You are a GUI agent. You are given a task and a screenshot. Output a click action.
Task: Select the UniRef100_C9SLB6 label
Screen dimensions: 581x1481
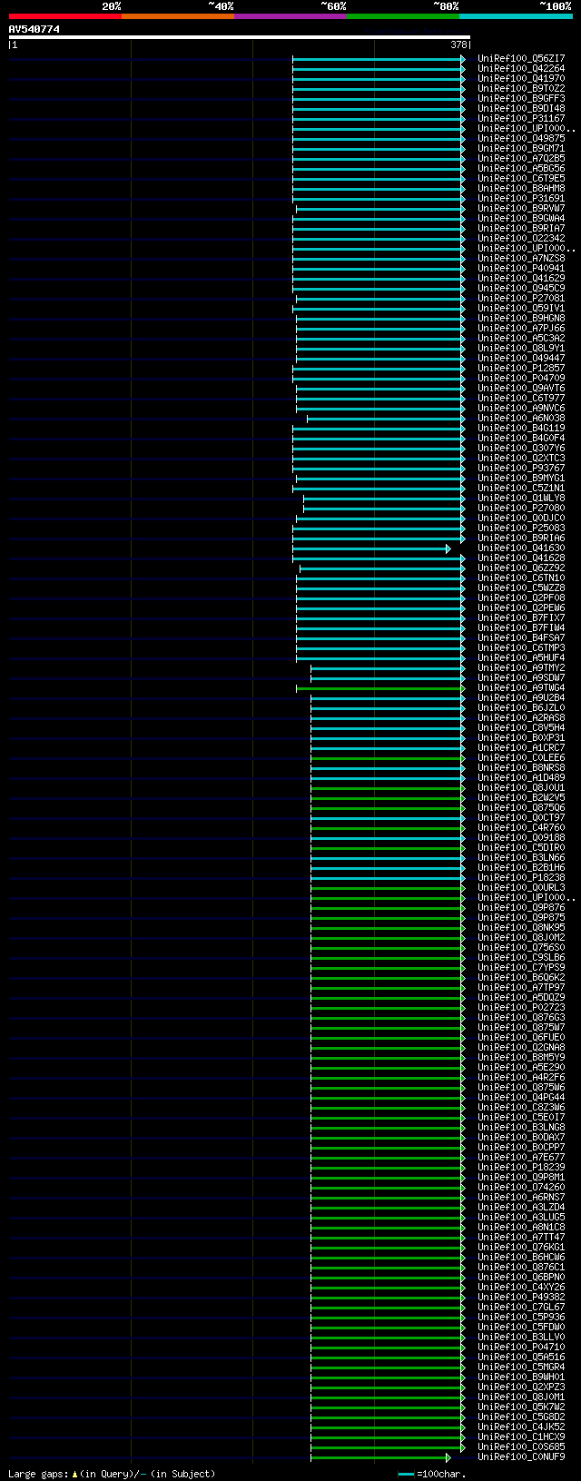click(x=521, y=957)
